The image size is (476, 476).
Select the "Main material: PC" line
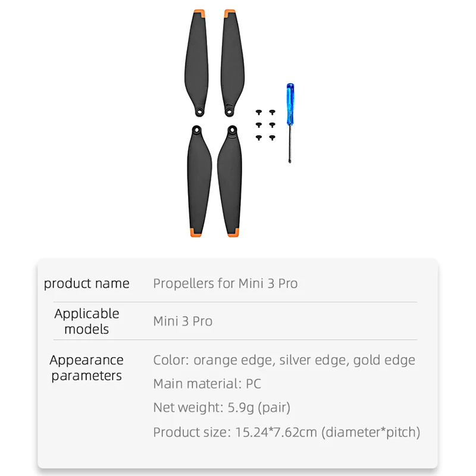(x=207, y=384)
